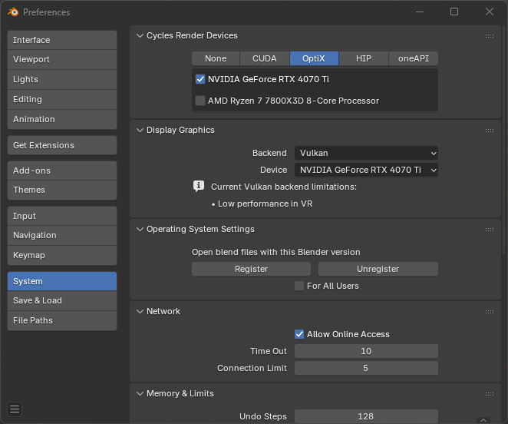Open the Interface preferences section
508x424 pixels.
pyautogui.click(x=62, y=40)
